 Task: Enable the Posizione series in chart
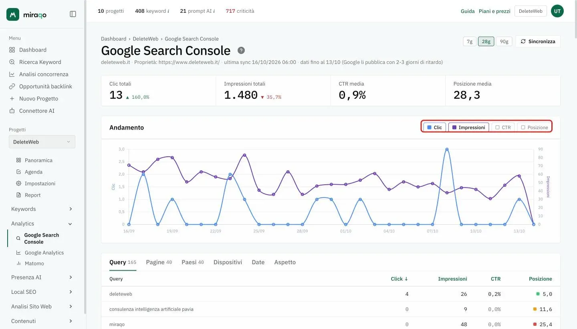[534, 128]
